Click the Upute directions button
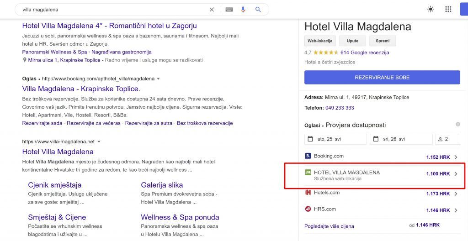The width and height of the screenshot is (468, 241). click(352, 41)
